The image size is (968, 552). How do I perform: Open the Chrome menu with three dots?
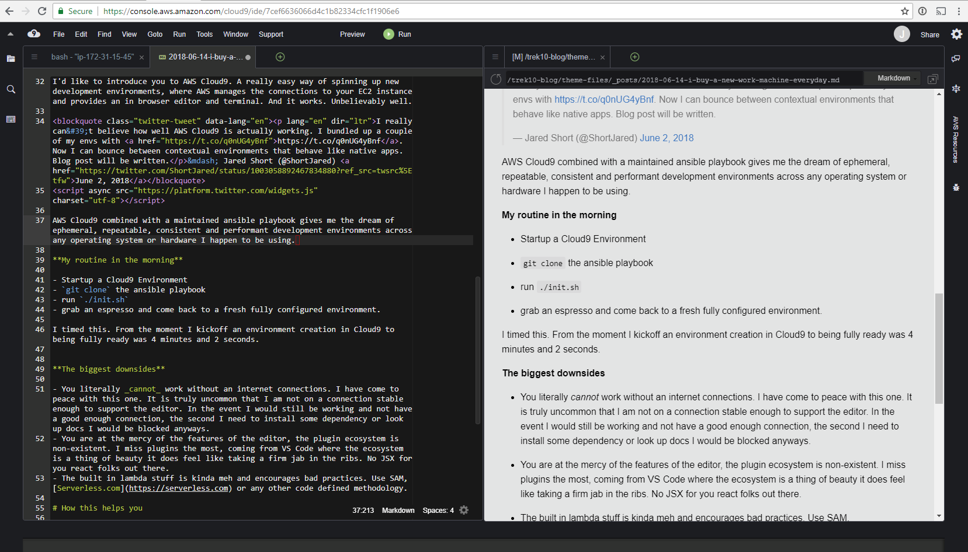coord(959,11)
